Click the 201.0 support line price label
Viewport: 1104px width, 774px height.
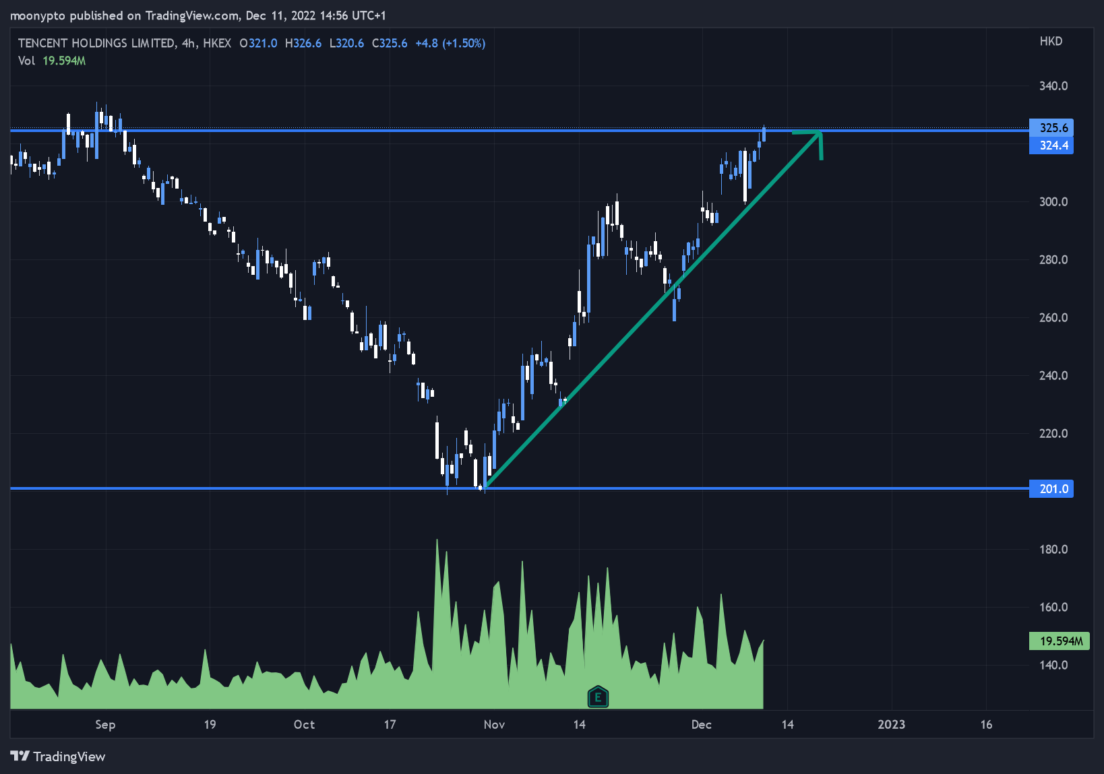pyautogui.click(x=1051, y=489)
